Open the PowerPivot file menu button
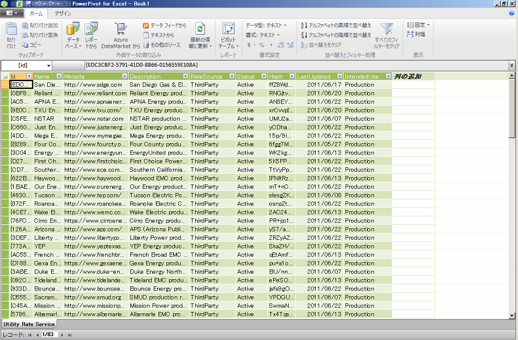 (12, 13)
